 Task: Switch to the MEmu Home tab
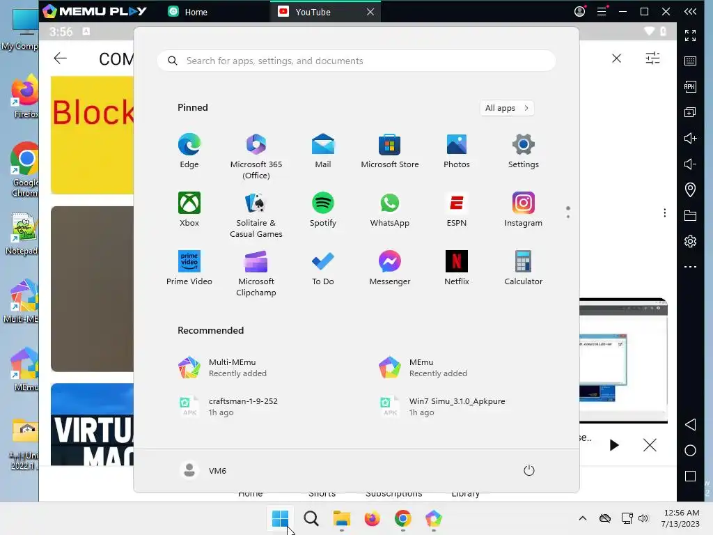(188, 12)
